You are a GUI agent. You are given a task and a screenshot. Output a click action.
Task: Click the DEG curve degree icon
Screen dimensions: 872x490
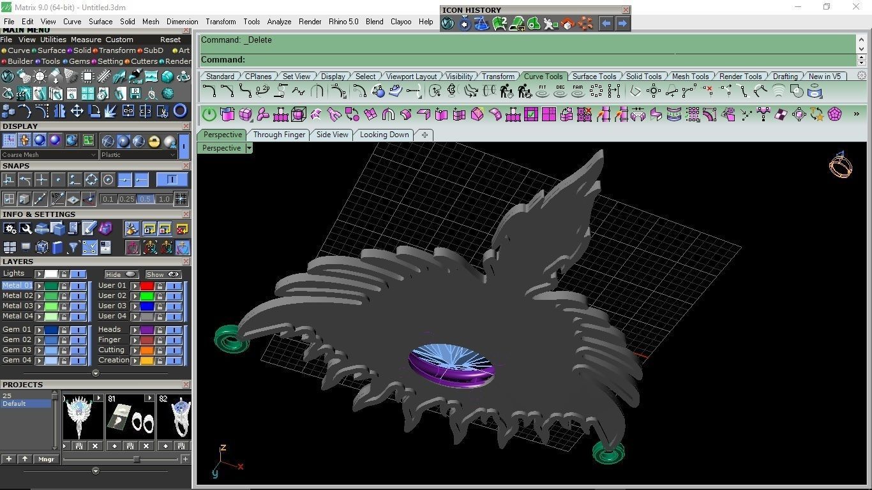[x=560, y=91]
